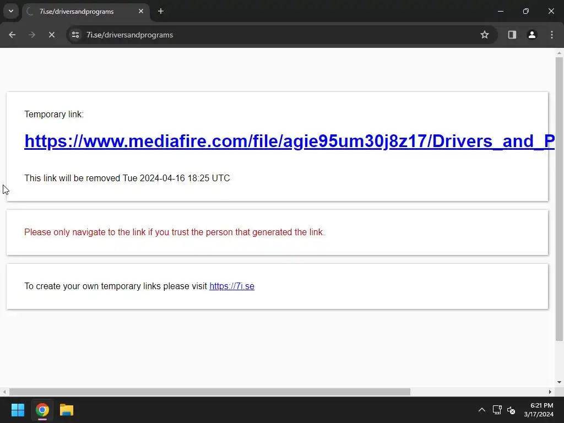Minimize the Chrome window
564x423 pixels.
tap(500, 11)
